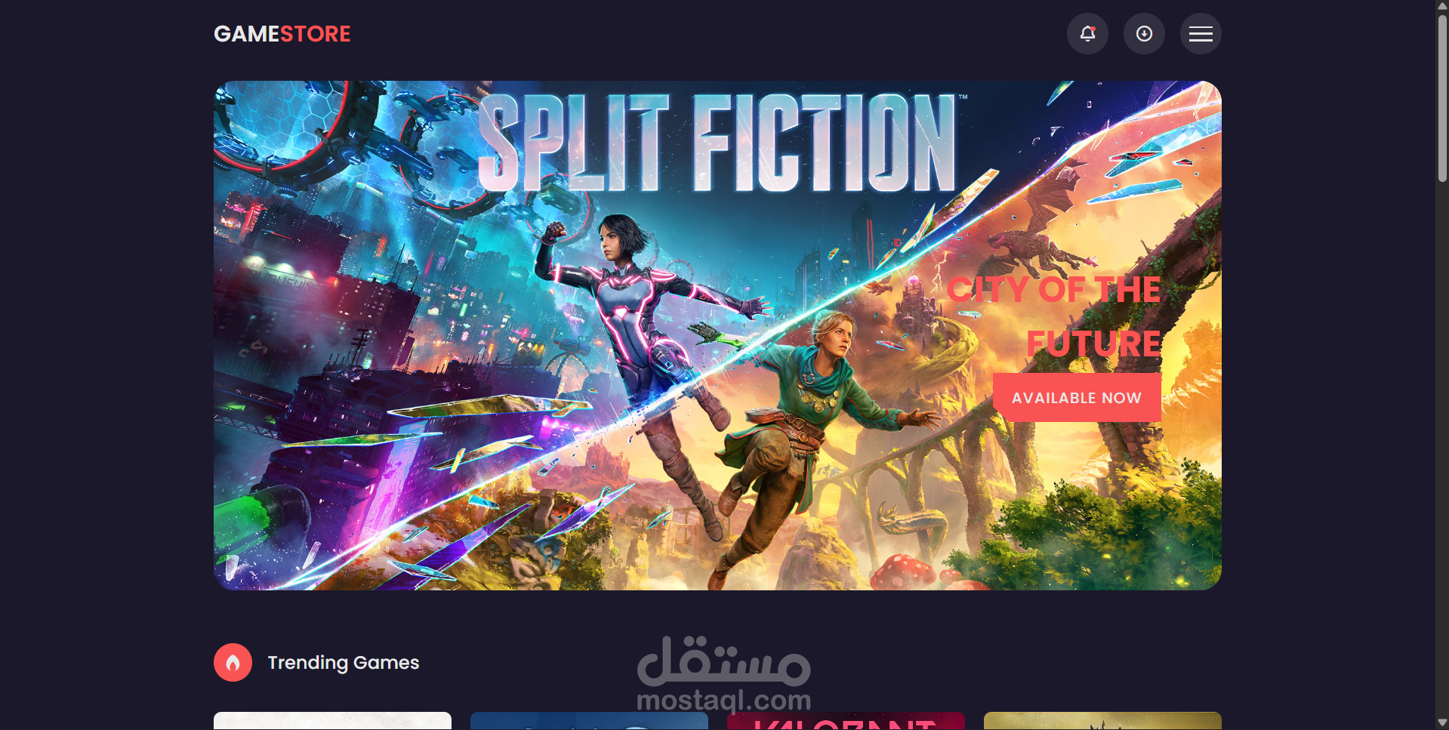Click the scrollbar up arrow
This screenshot has height=730, width=1449.
point(1442,6)
